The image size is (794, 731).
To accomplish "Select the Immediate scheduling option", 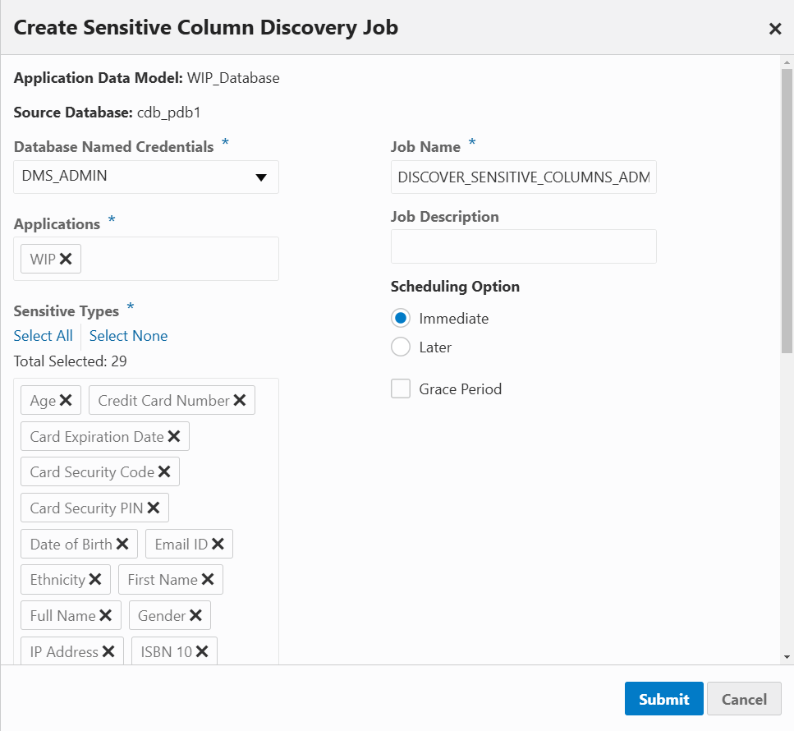I will click(x=400, y=318).
